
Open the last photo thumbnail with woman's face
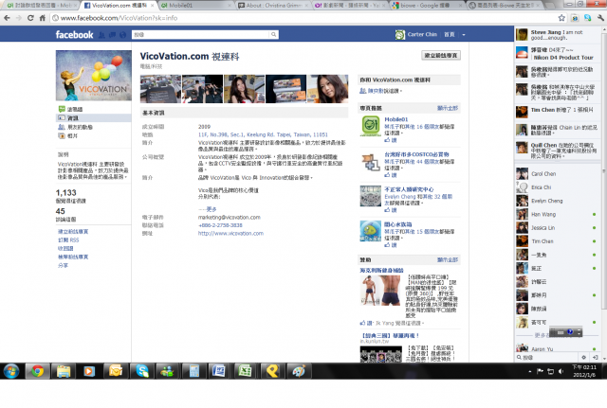[328, 89]
